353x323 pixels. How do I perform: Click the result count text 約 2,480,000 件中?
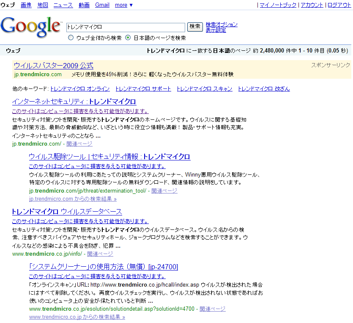coord(275,50)
